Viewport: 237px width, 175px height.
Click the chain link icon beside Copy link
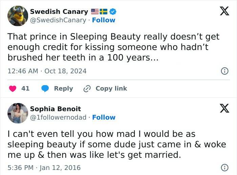coord(87,89)
